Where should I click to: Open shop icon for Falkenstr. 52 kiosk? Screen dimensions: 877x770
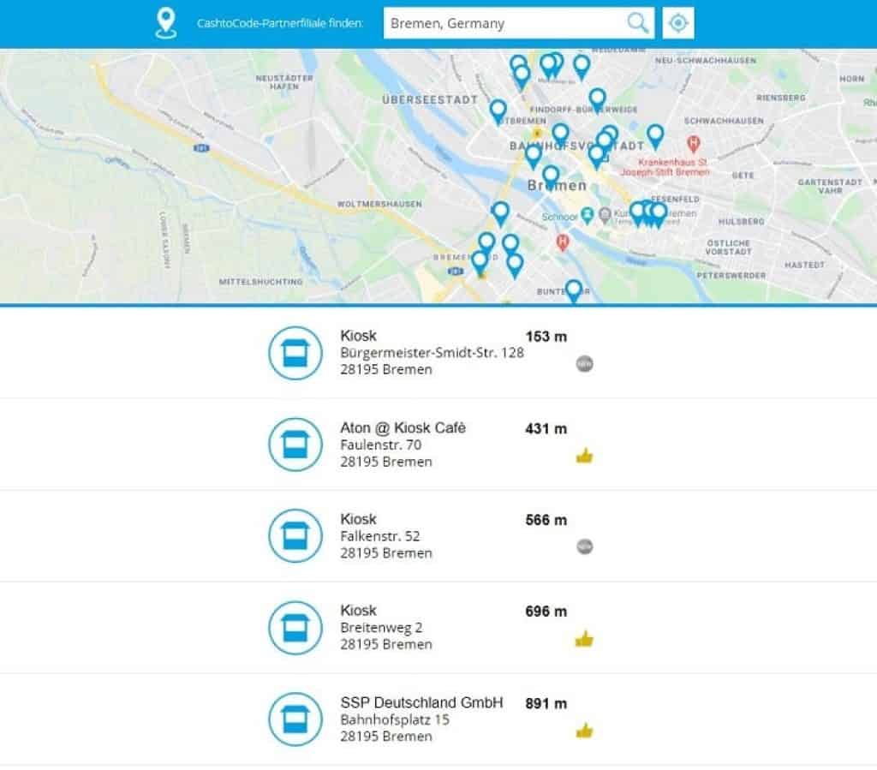[x=295, y=535]
